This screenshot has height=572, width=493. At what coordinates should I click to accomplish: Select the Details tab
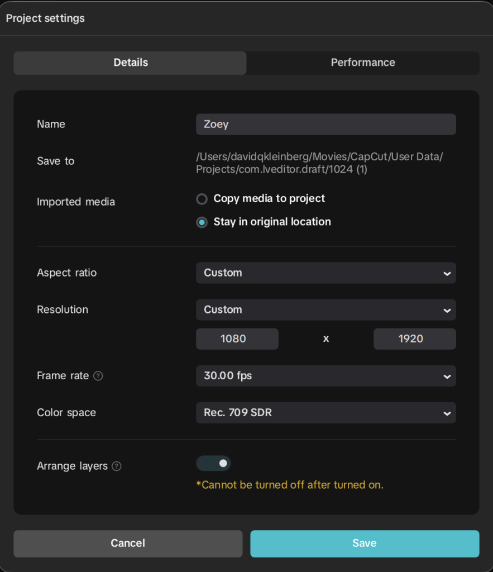pos(130,63)
